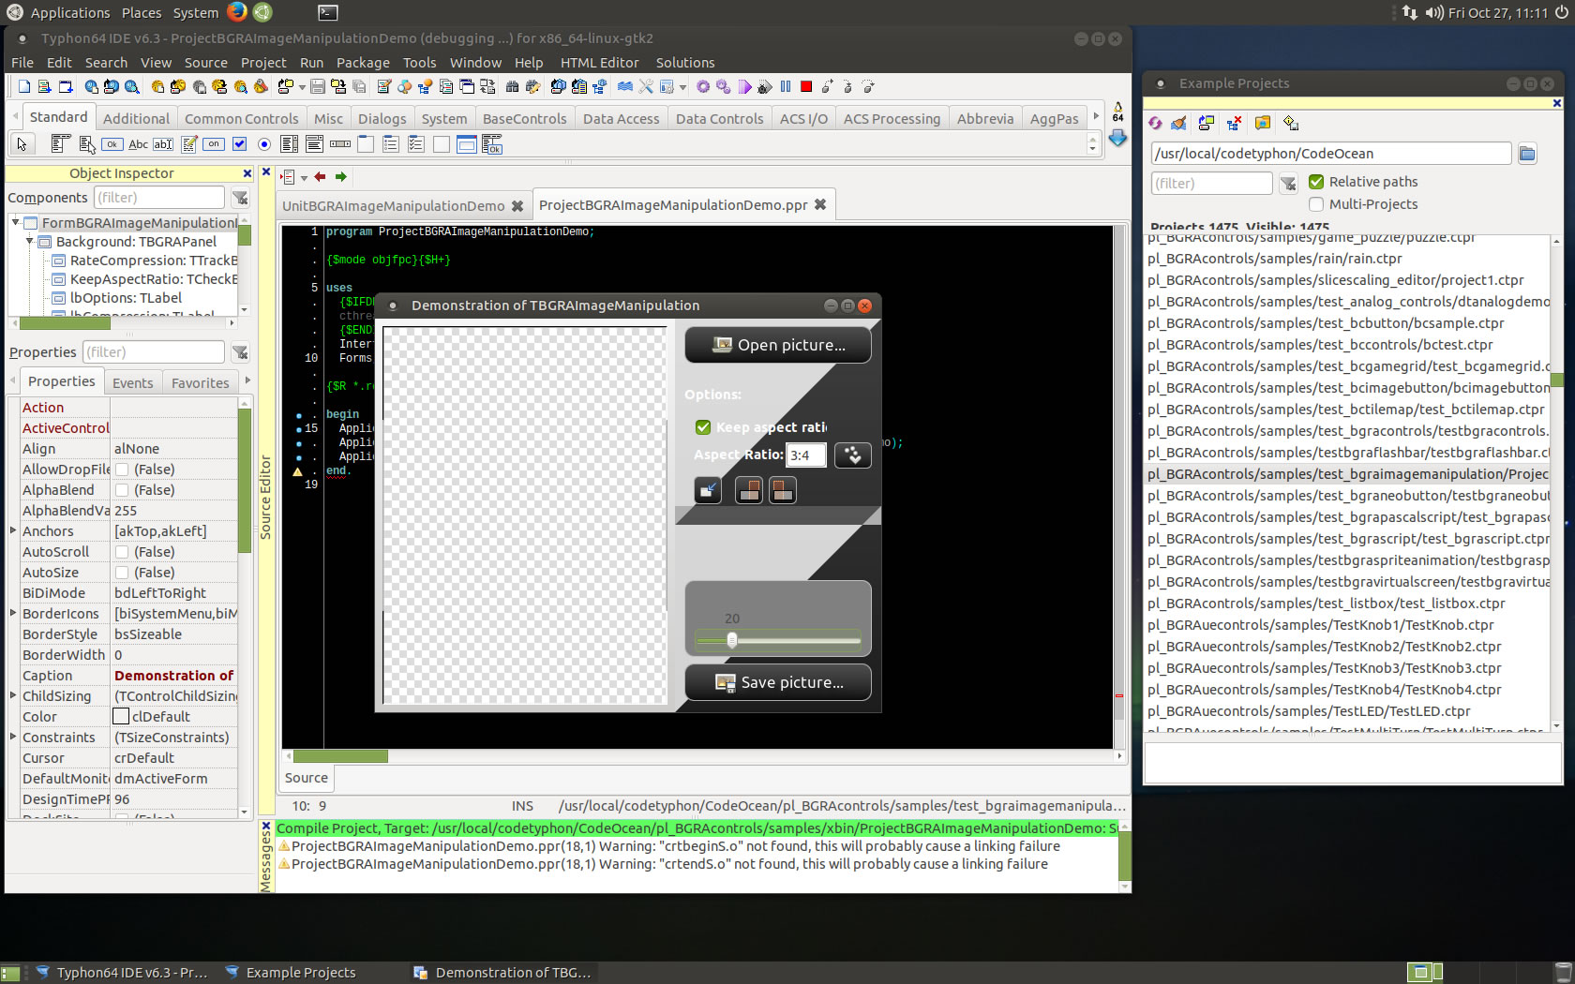Image resolution: width=1575 pixels, height=984 pixels.
Task: Open the aspect ratio dropdown button in demo
Action: [x=852, y=455]
